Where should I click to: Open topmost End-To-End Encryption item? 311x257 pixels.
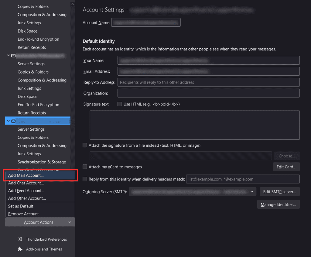click(39, 39)
